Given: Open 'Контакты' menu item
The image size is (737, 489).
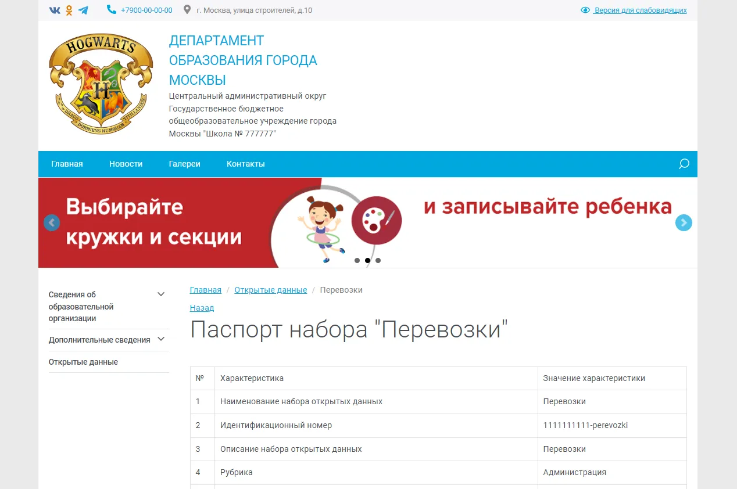Looking at the screenshot, I should (246, 164).
